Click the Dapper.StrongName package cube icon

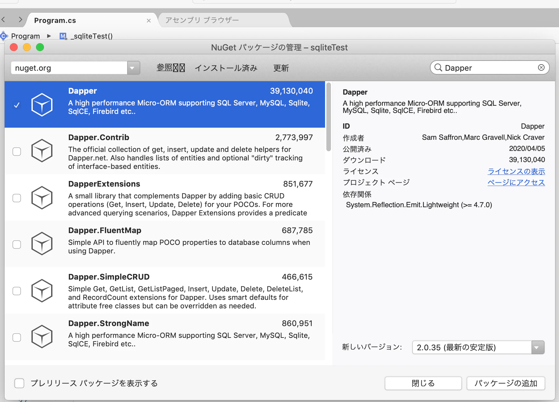[42, 337]
